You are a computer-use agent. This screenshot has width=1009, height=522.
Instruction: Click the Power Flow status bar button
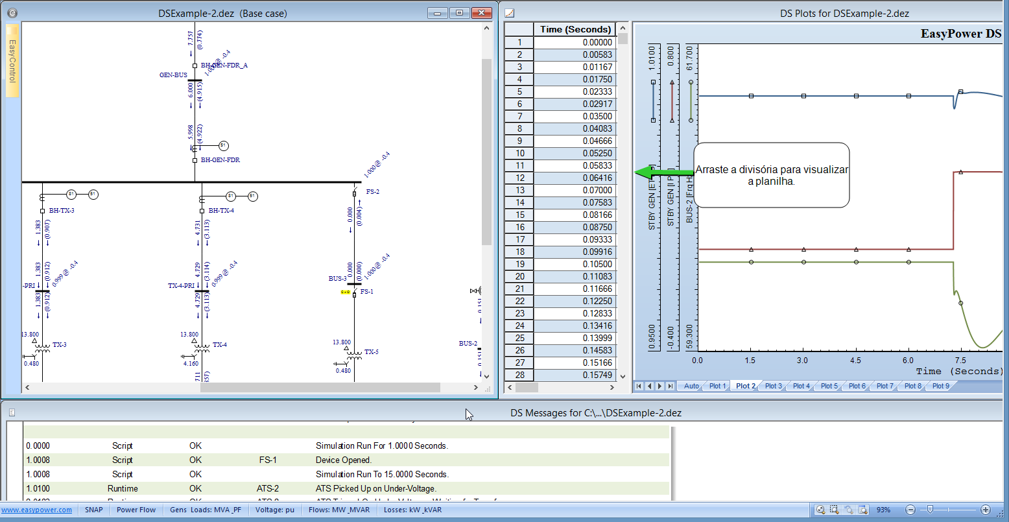tap(136, 510)
